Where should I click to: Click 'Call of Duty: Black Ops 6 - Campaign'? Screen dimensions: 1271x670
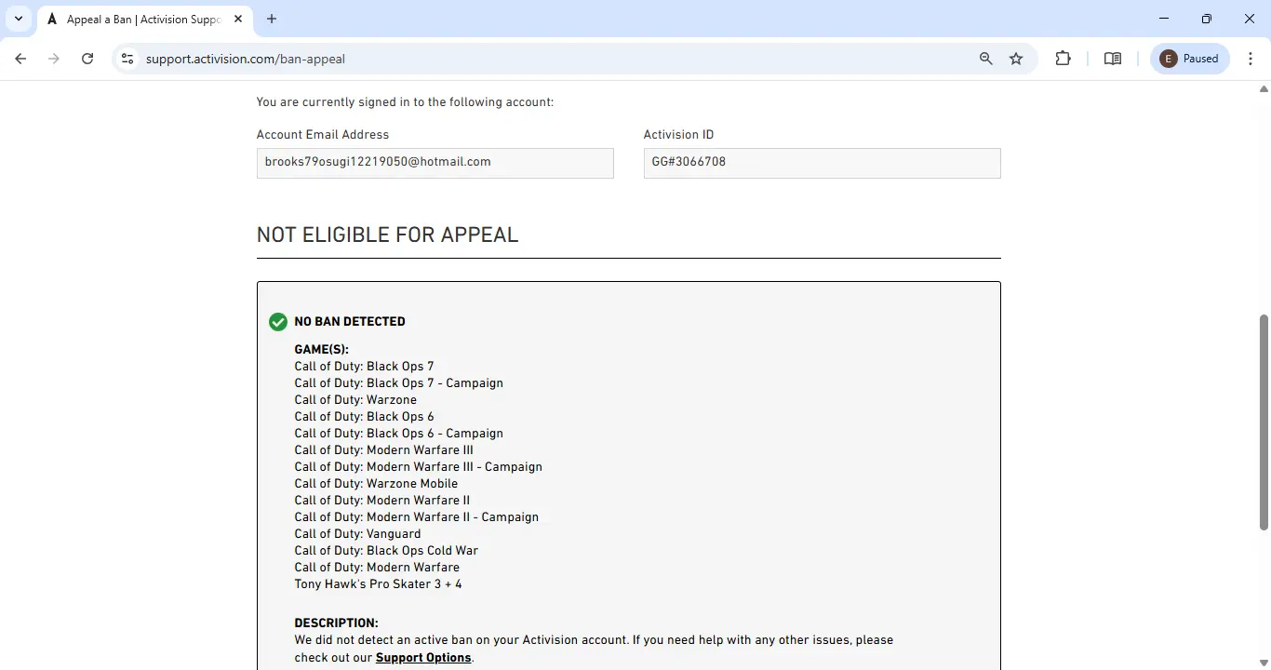pyautogui.click(x=399, y=434)
